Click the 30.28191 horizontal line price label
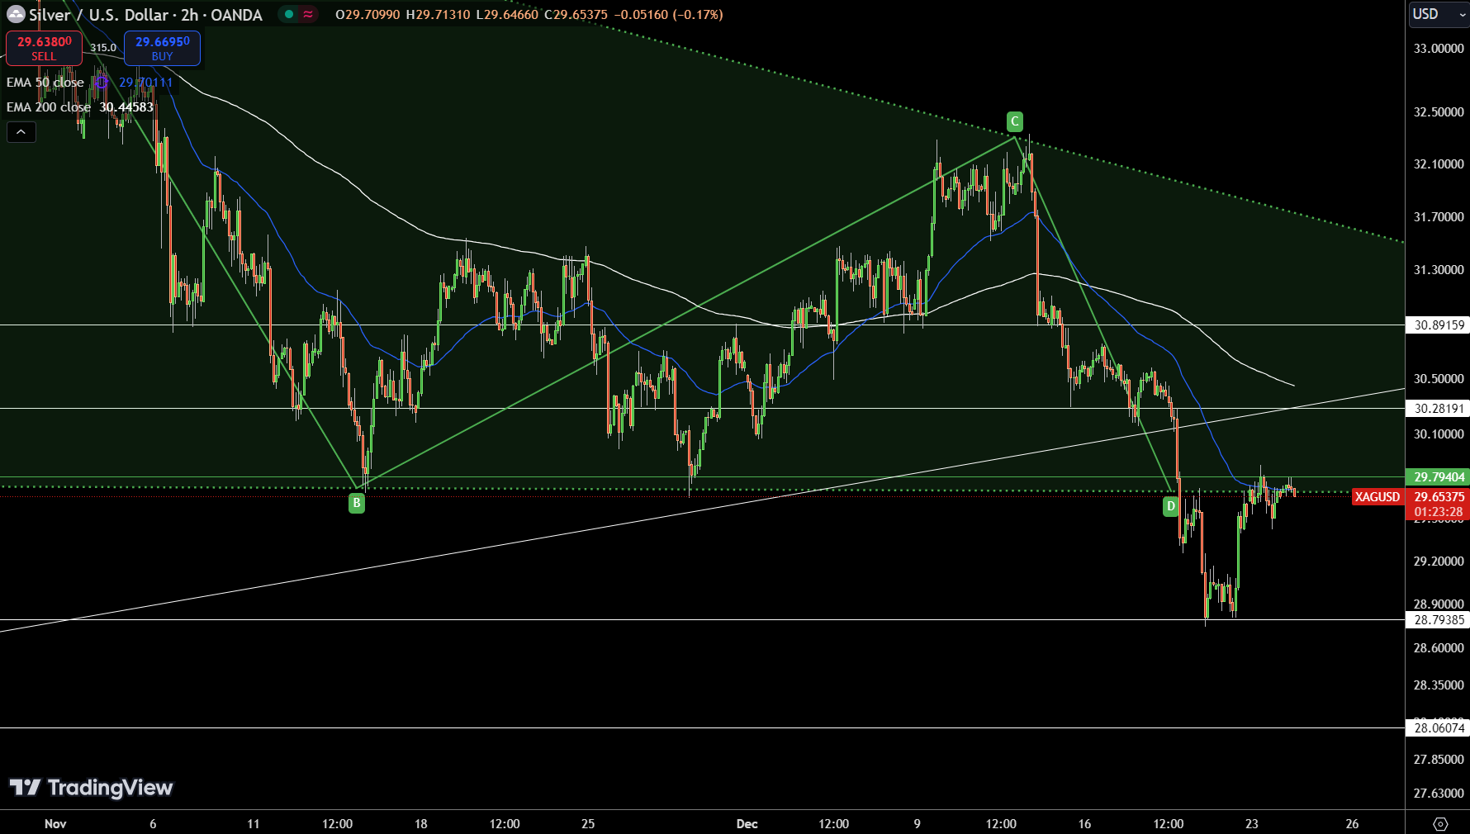1470x834 pixels. pyautogui.click(x=1438, y=409)
